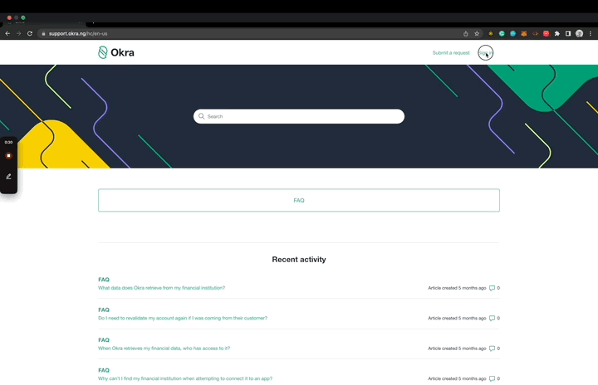Open the Chrome profile avatar
Viewport: 598px width, 385px height.
click(580, 33)
